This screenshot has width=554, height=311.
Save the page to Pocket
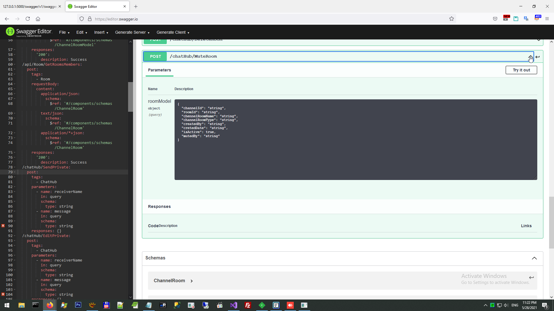495,19
